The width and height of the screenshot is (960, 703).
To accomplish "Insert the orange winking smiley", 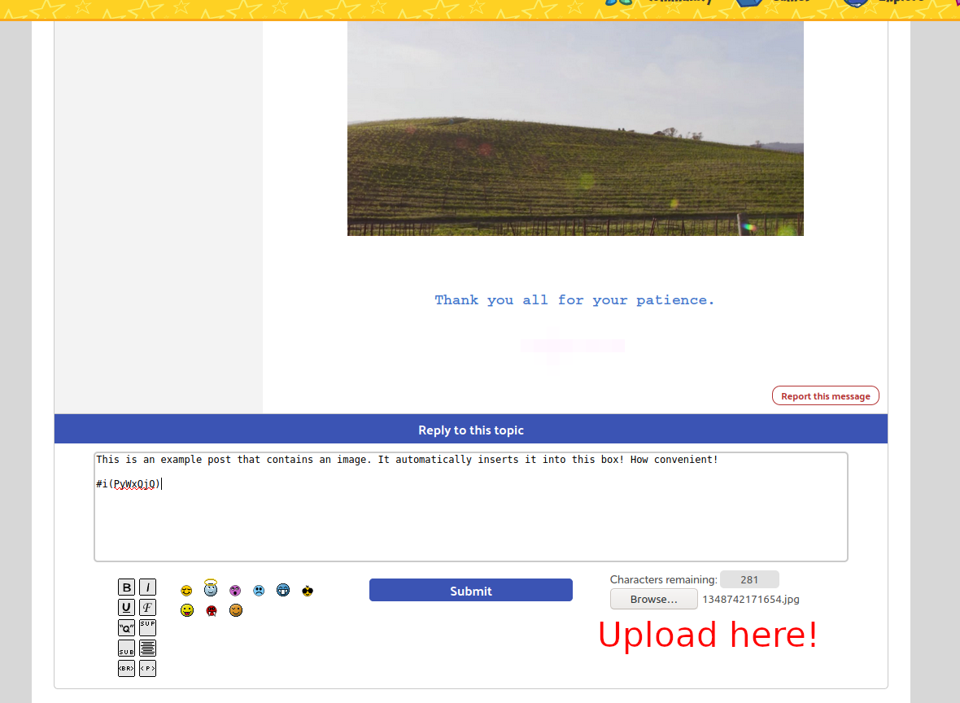I will 236,610.
